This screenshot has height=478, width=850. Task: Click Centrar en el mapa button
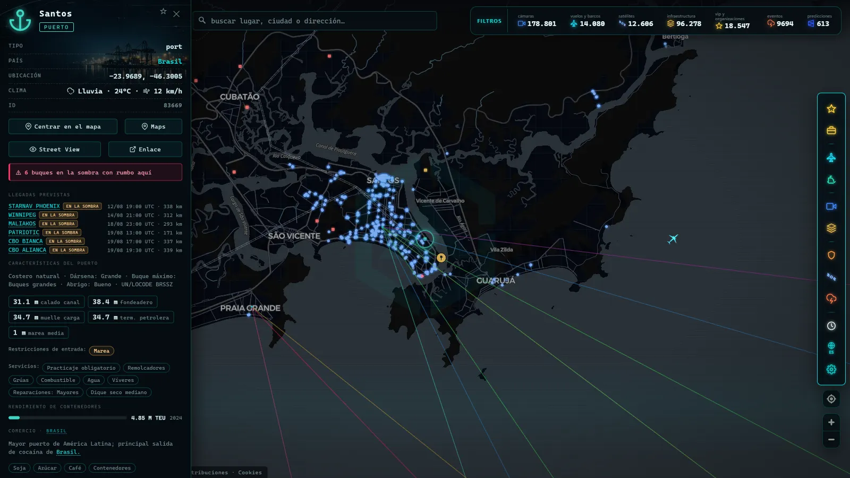63,126
